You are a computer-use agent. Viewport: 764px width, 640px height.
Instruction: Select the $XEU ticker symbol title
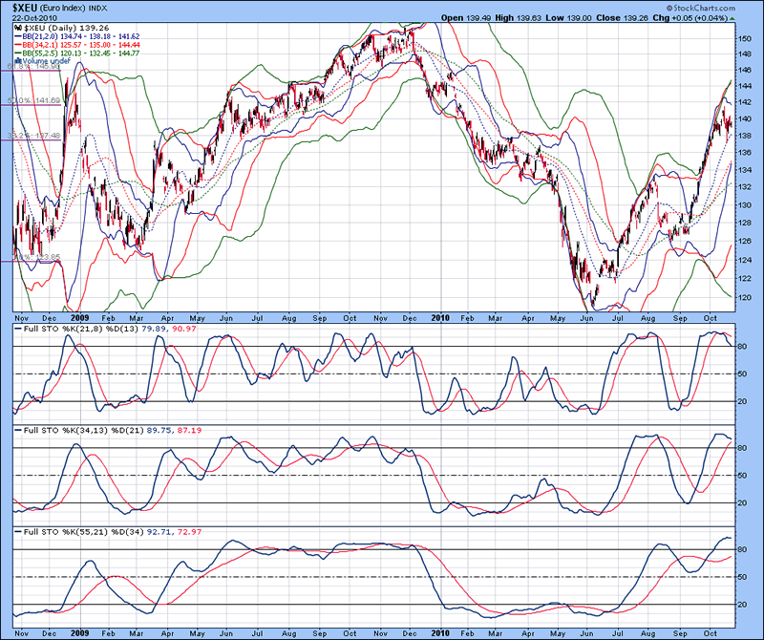pos(26,7)
